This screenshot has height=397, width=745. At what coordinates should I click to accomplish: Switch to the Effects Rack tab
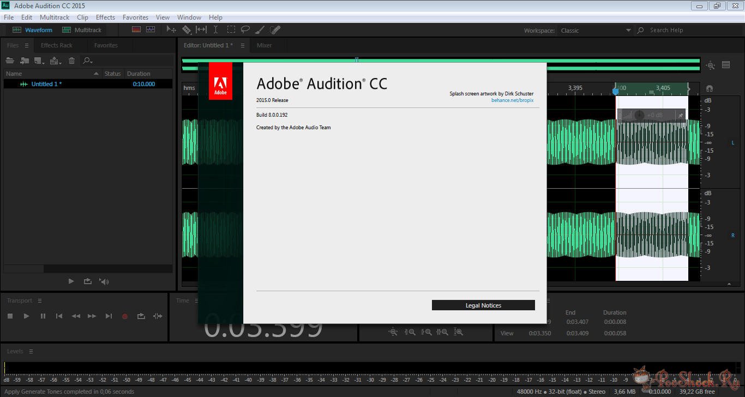pos(57,45)
